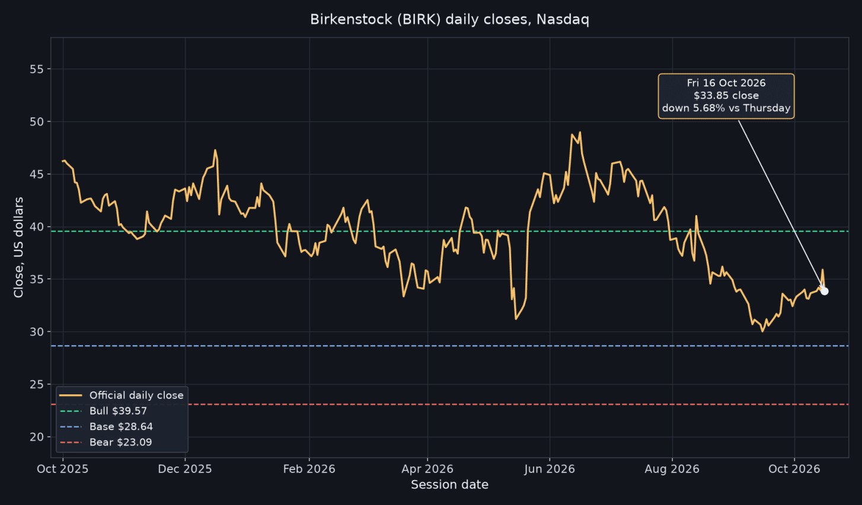Click the "Feb 2026" x-axis tick label
Image resolution: width=862 pixels, height=505 pixels.
[x=309, y=469]
